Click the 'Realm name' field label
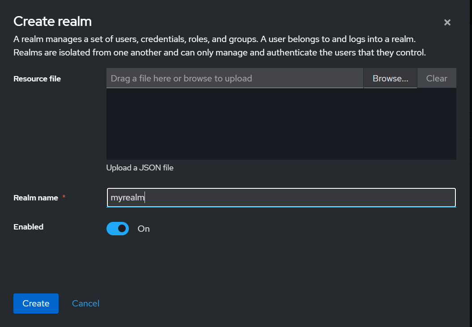472x327 pixels. pos(36,198)
